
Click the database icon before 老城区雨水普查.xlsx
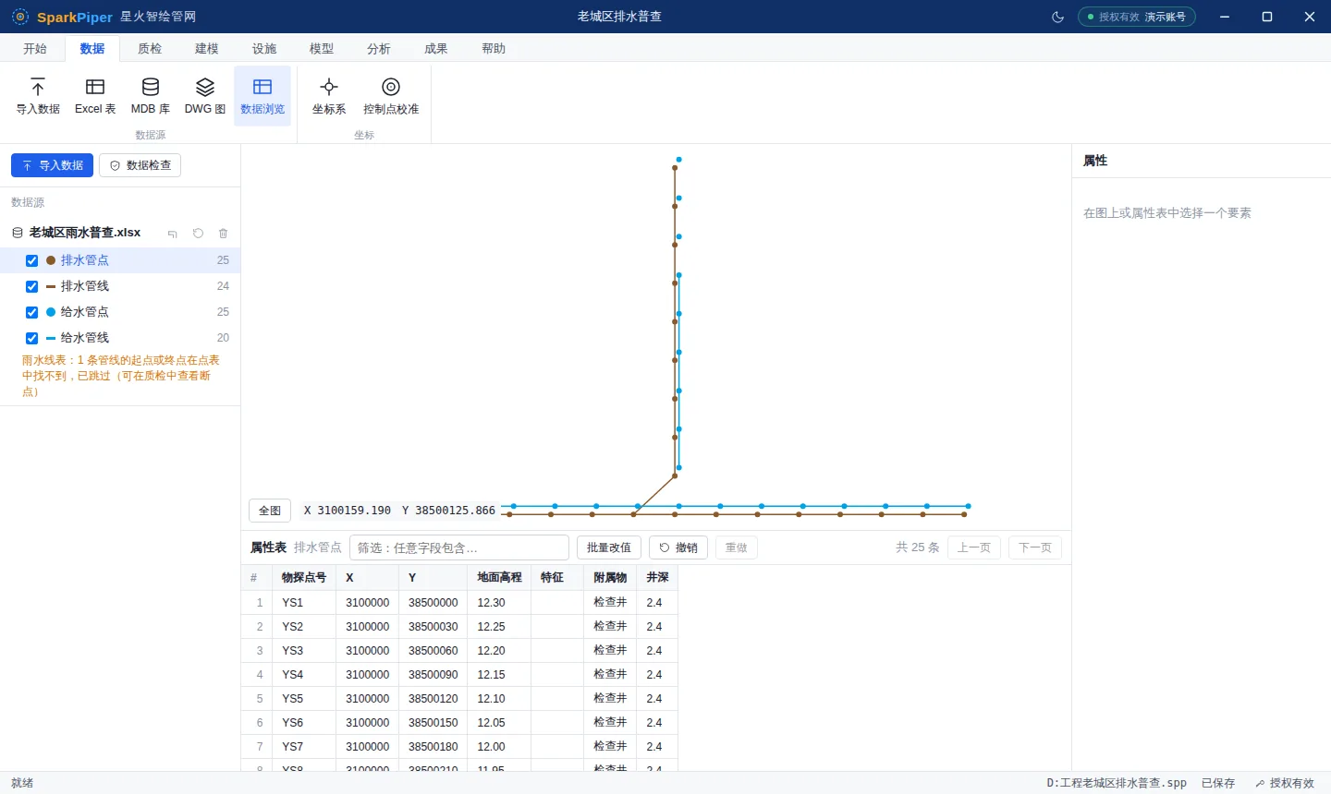point(18,233)
